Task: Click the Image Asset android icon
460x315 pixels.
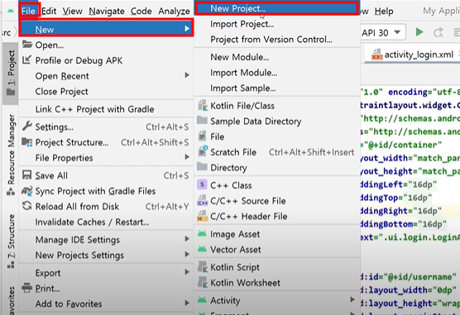Action: pyautogui.click(x=202, y=234)
